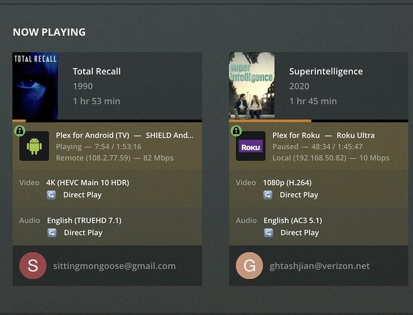Click the Android player icon
Screen dimensions: 413x315
click(x=34, y=146)
